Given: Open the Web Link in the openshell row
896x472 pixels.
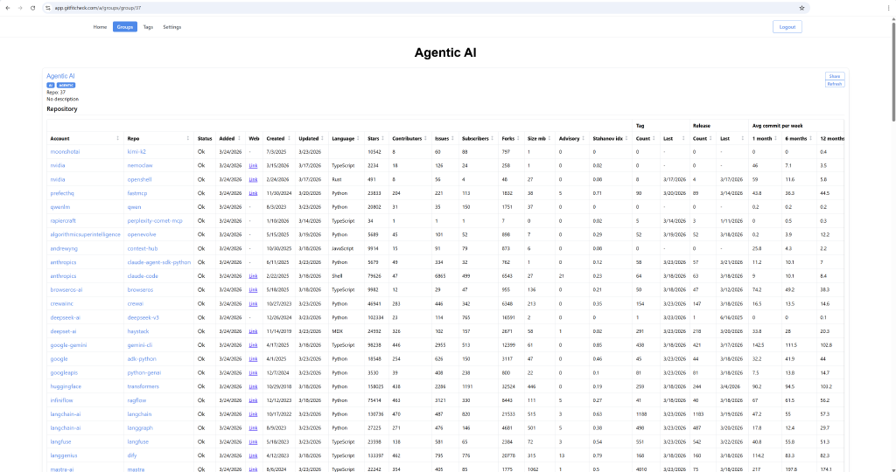Looking at the screenshot, I should point(253,180).
